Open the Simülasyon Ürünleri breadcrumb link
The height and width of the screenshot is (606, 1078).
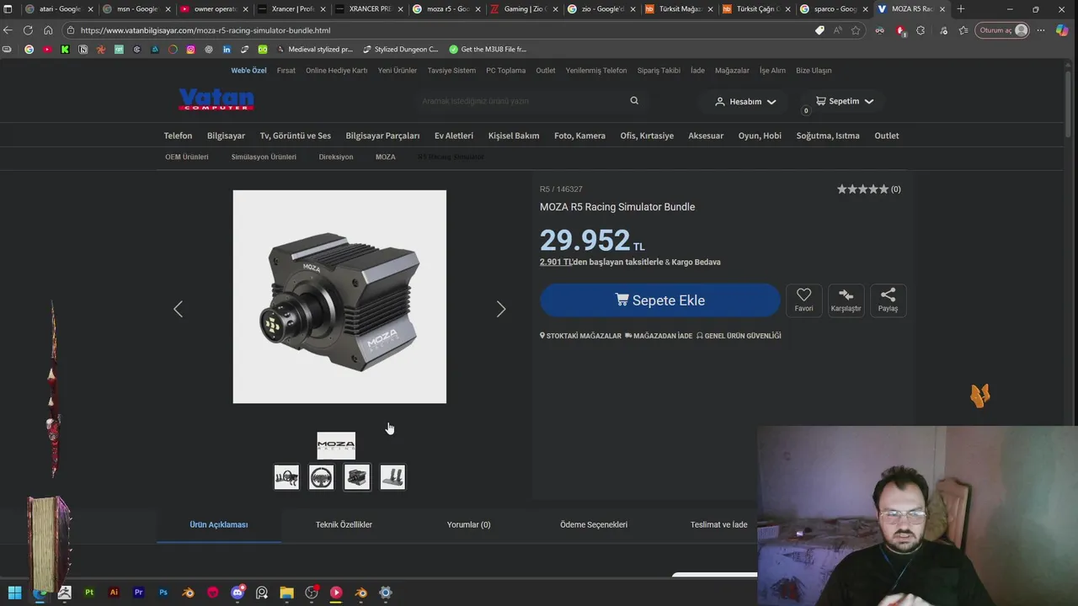coord(264,157)
